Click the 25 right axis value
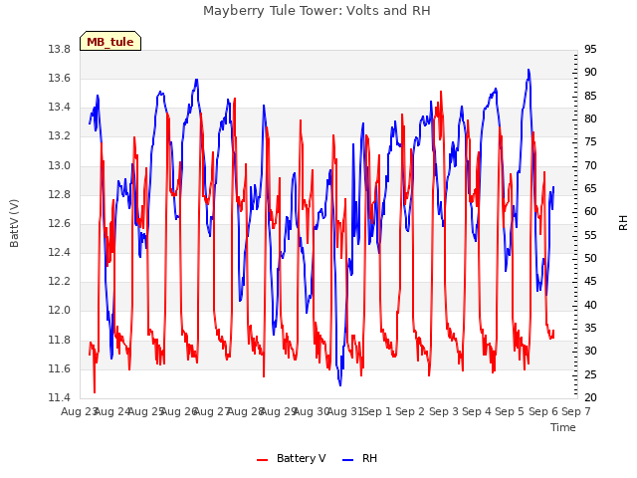Viewport: 637px width, 478px height. tap(590, 374)
